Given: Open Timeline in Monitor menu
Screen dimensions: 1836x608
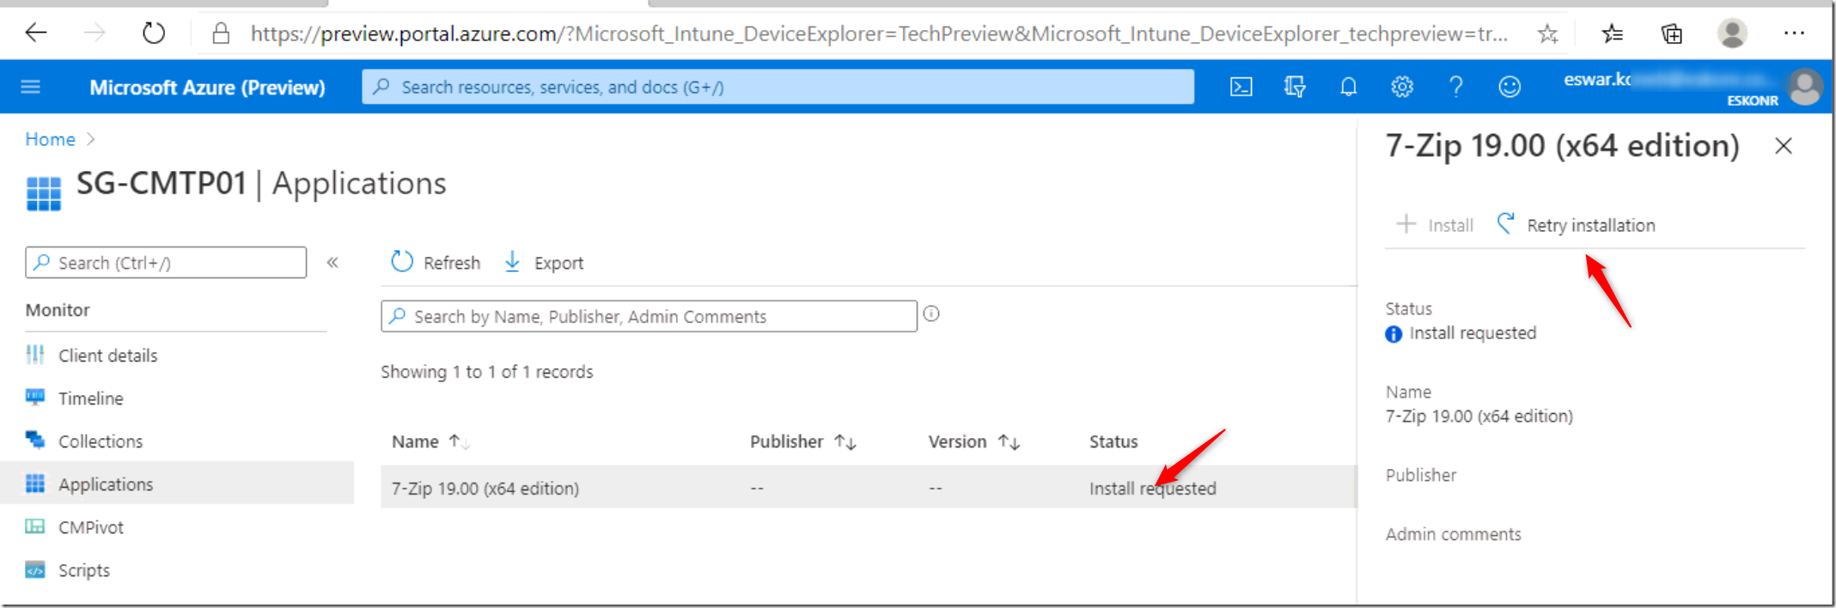Looking at the screenshot, I should pos(90,398).
